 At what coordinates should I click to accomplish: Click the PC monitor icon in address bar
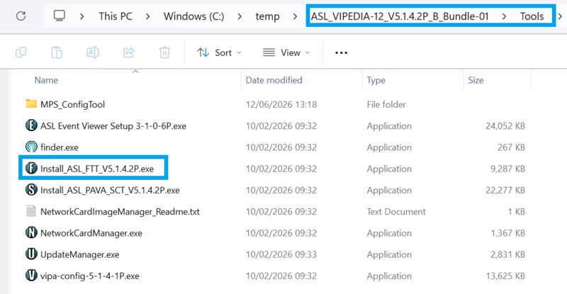[x=60, y=16]
